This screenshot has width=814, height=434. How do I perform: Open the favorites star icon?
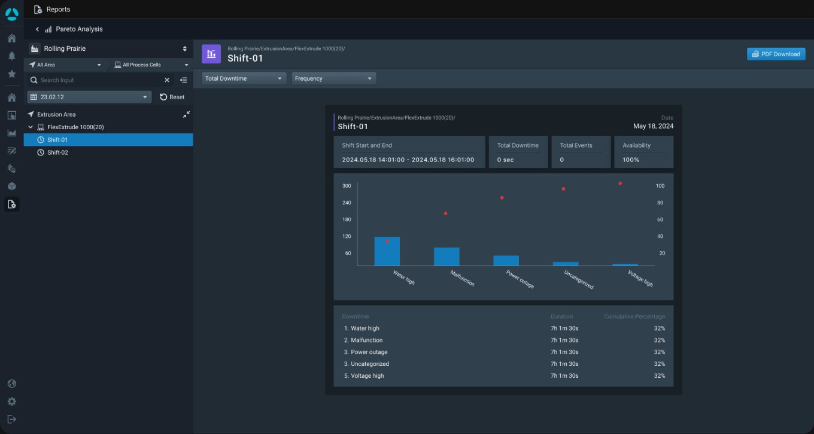click(11, 74)
